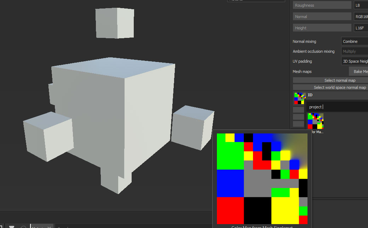The height and width of the screenshot is (228, 368).
Task: Open the Height L16F format dropdown
Action: [x=361, y=28]
